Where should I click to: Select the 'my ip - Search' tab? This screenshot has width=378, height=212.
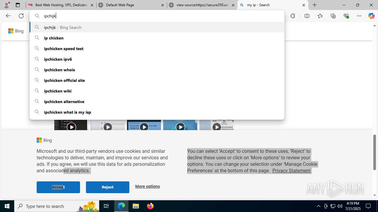click(x=272, y=5)
